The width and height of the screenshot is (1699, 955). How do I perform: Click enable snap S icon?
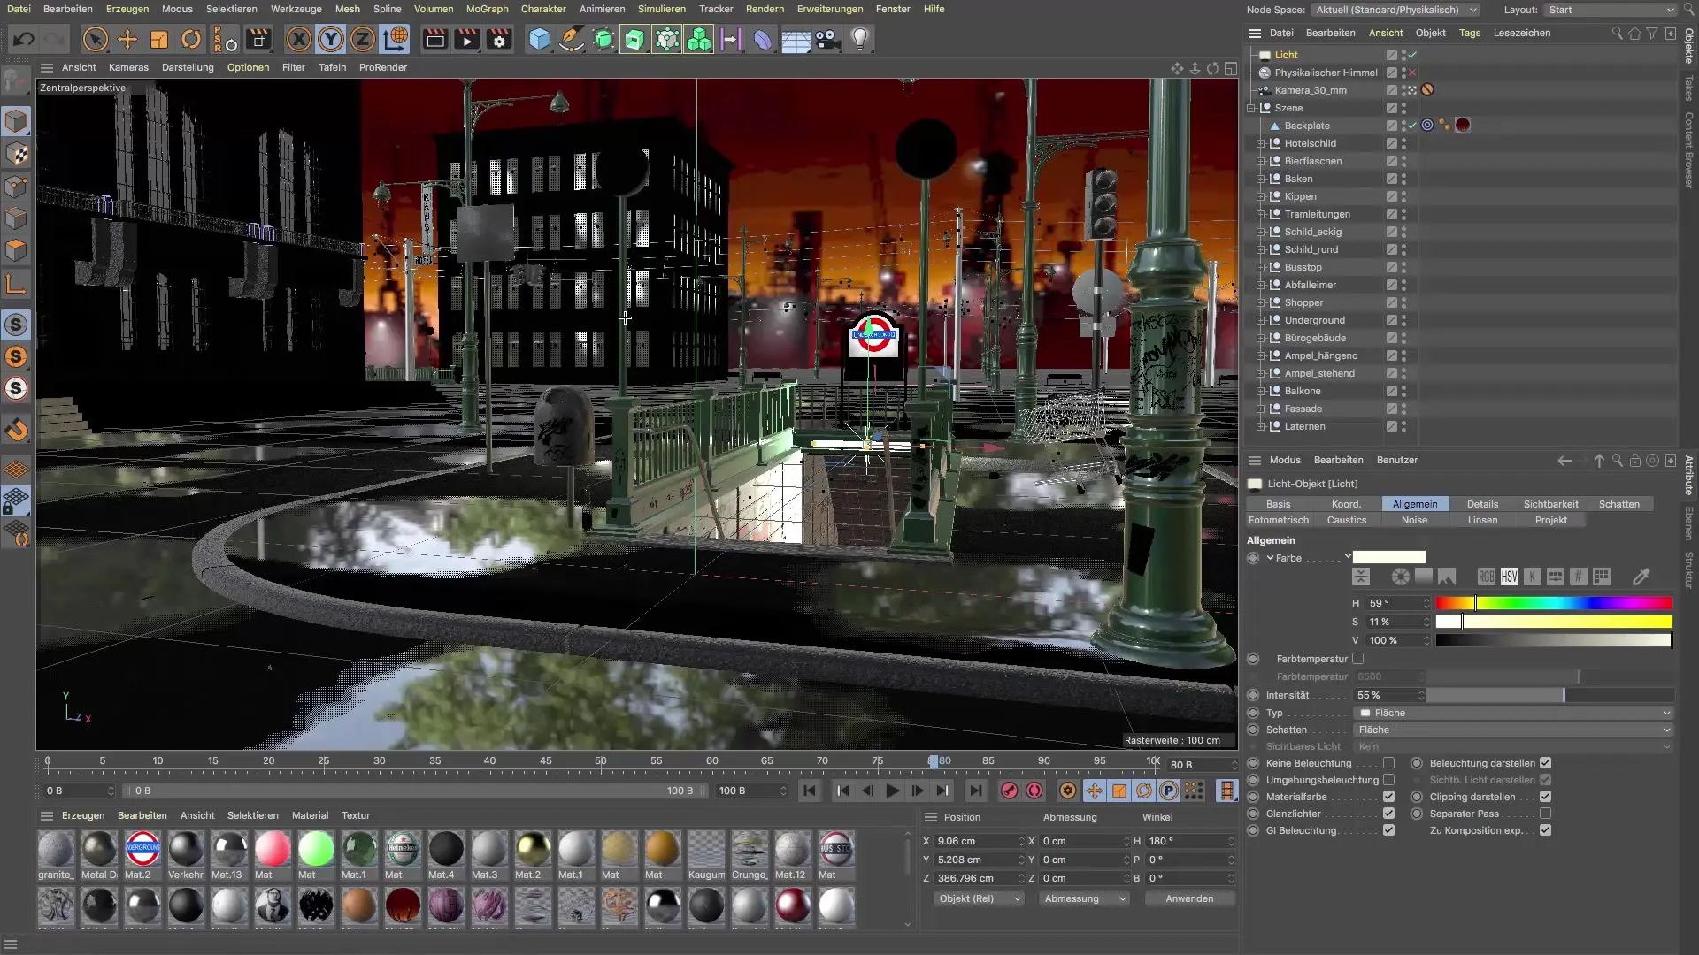(x=16, y=325)
